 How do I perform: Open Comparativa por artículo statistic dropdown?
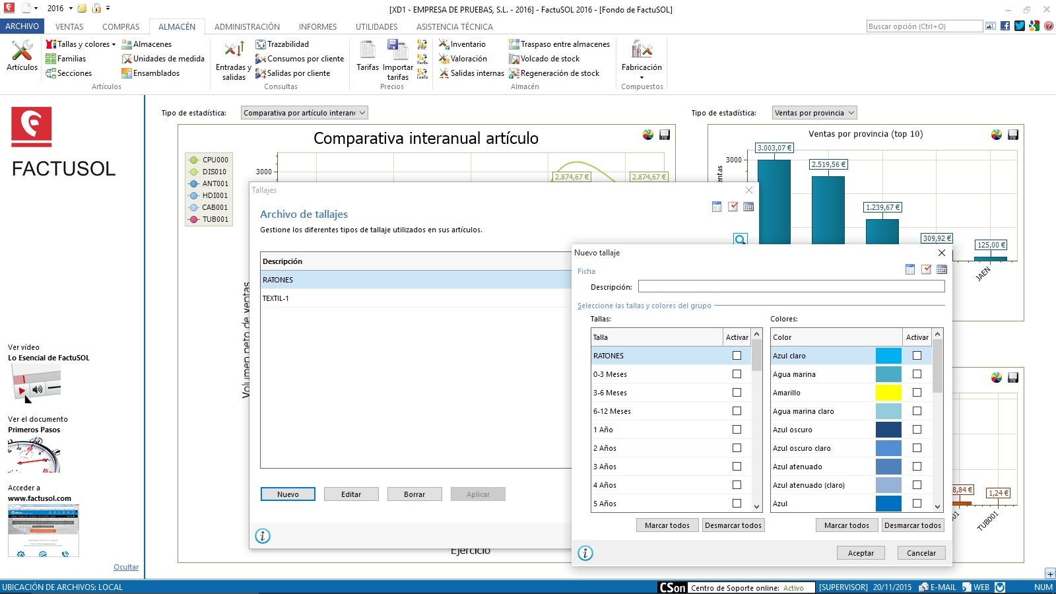304,113
